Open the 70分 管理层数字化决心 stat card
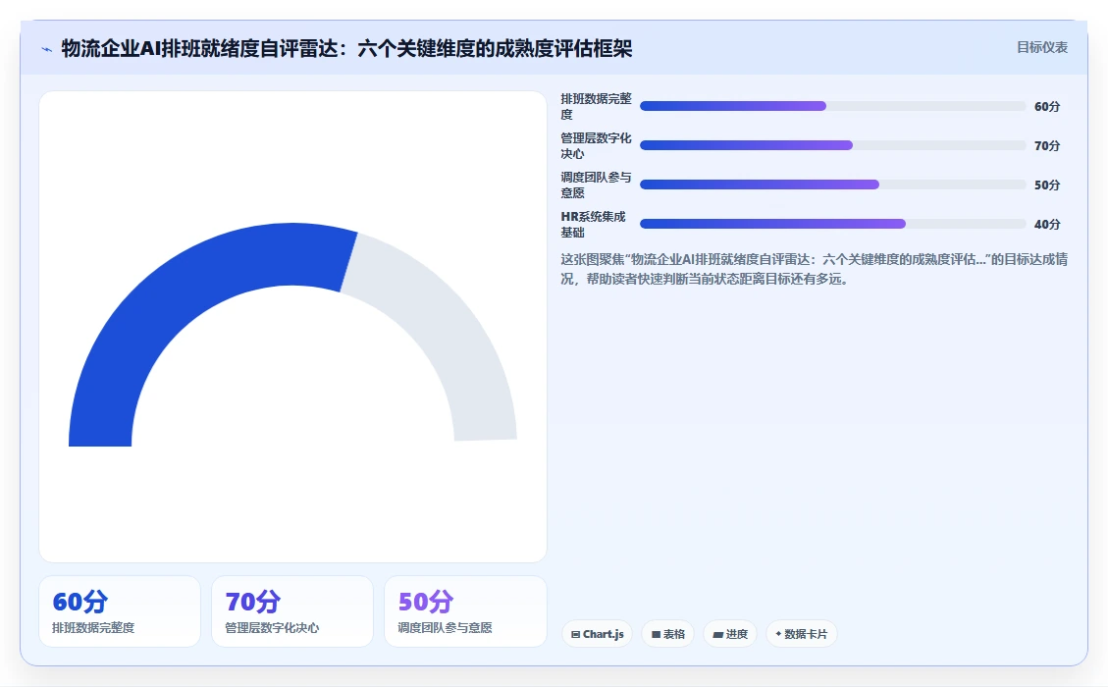Screen dimensions: 1108x687 tap(291, 611)
